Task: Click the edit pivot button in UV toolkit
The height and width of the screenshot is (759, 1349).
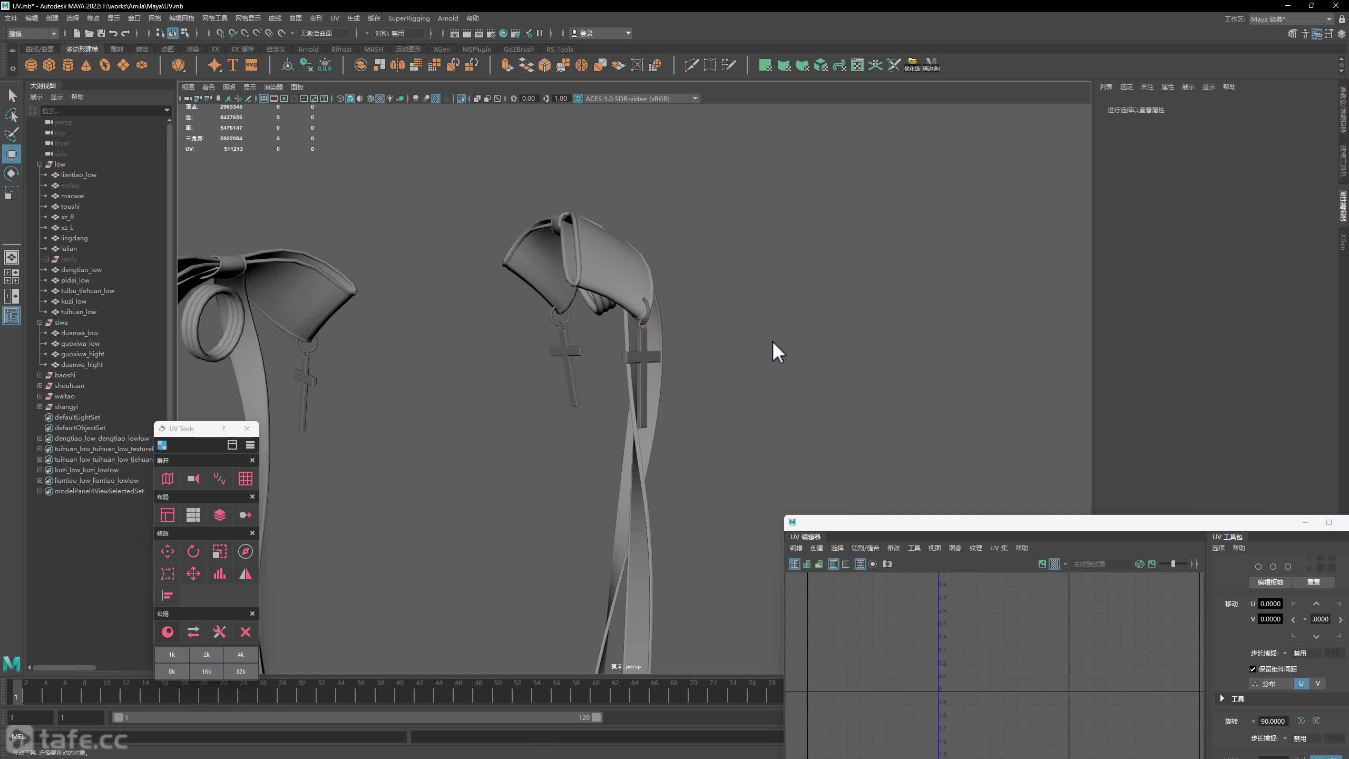Action: coord(1270,582)
